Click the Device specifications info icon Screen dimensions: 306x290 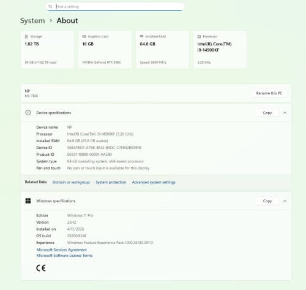[28, 113]
